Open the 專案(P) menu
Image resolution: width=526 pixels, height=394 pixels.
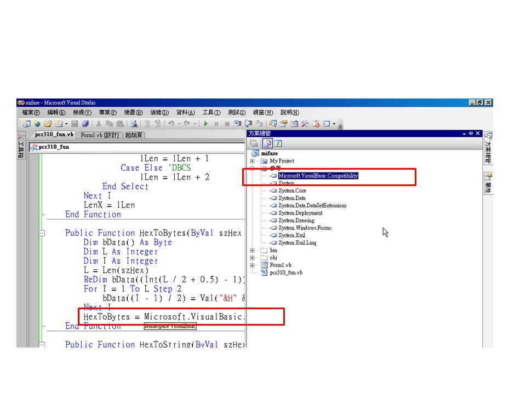[108, 112]
